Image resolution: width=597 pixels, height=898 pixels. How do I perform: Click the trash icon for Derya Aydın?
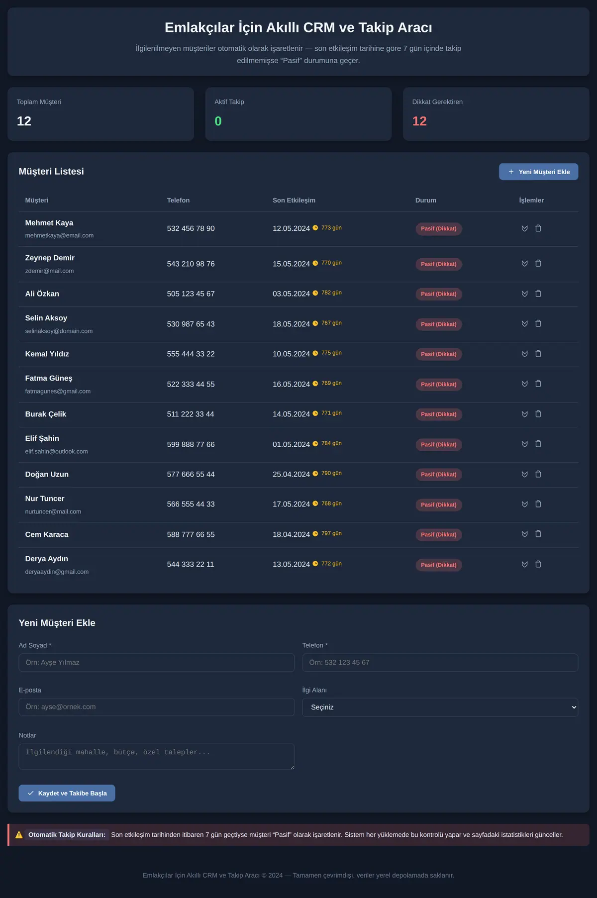click(x=538, y=564)
